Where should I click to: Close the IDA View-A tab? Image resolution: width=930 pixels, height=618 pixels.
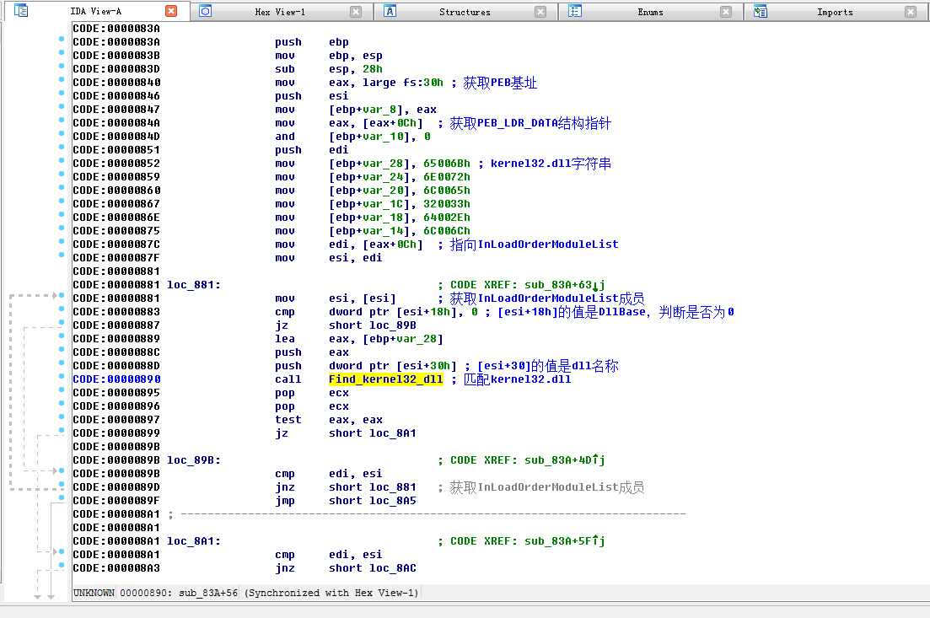[171, 11]
